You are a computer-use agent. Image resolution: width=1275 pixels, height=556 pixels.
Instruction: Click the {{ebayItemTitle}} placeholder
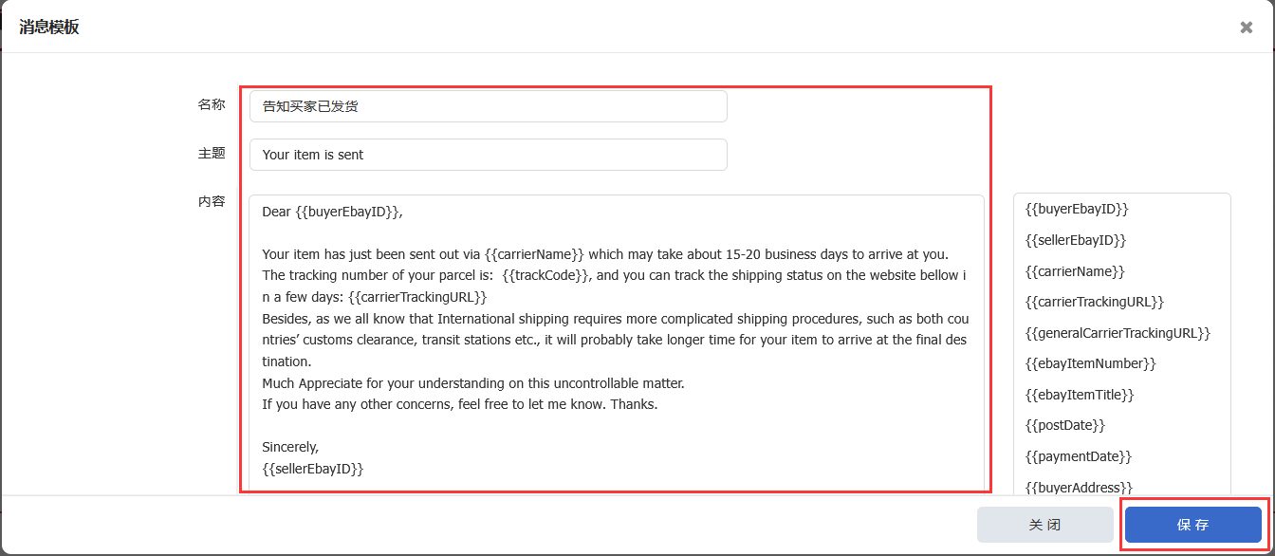point(1080,395)
